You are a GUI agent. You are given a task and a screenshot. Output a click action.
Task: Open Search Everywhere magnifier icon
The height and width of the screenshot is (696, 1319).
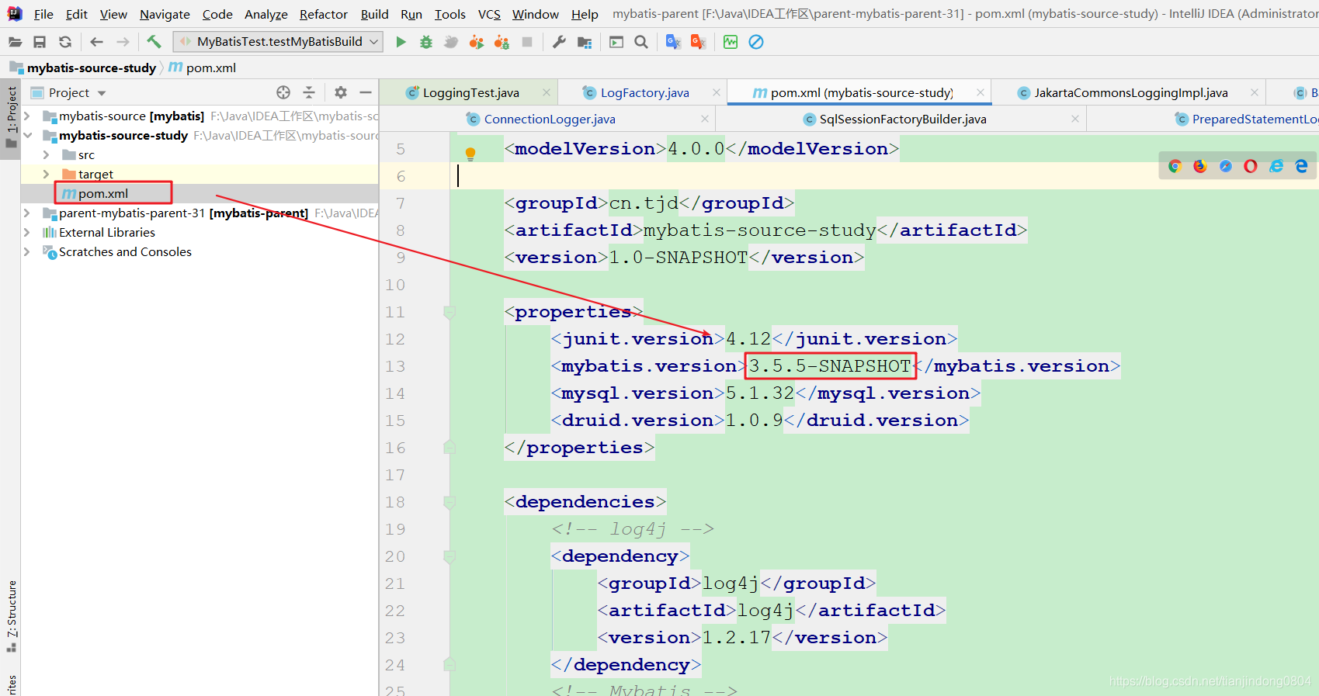(641, 42)
